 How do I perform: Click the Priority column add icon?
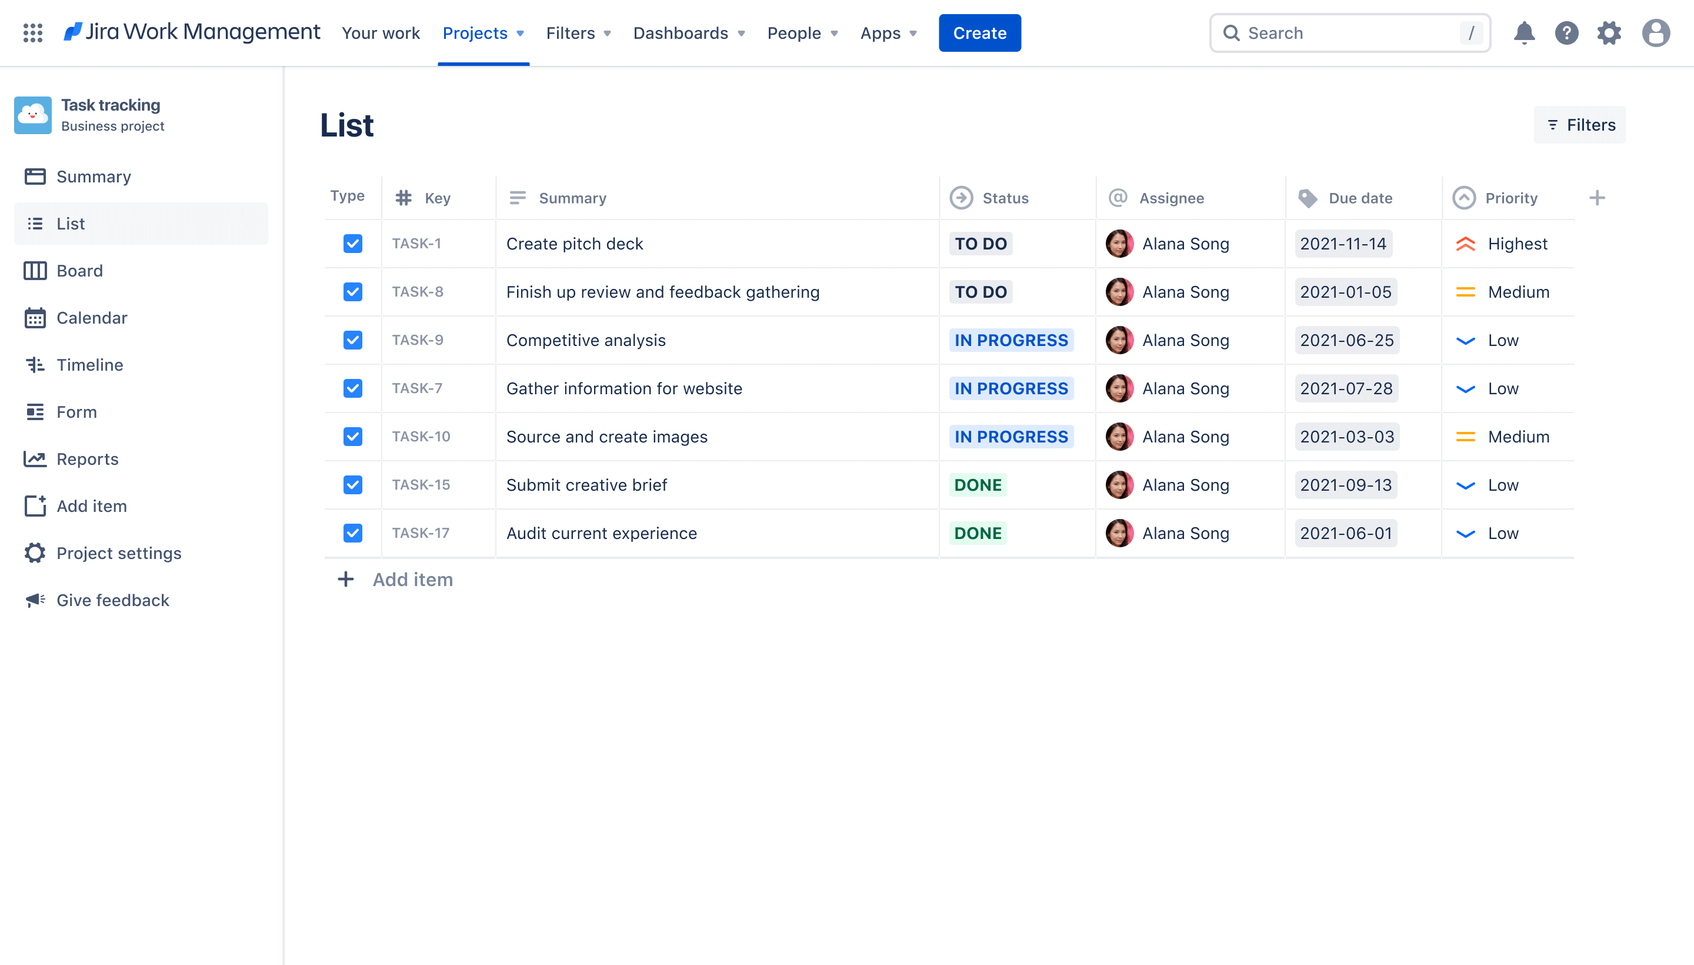click(x=1598, y=197)
